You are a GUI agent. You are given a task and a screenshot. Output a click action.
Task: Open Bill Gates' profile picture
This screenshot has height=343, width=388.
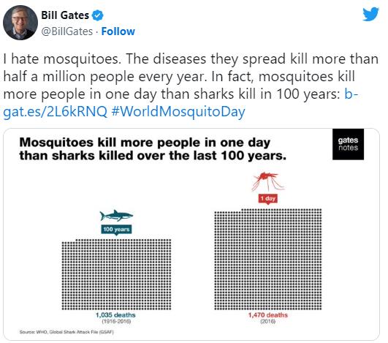(x=20, y=23)
